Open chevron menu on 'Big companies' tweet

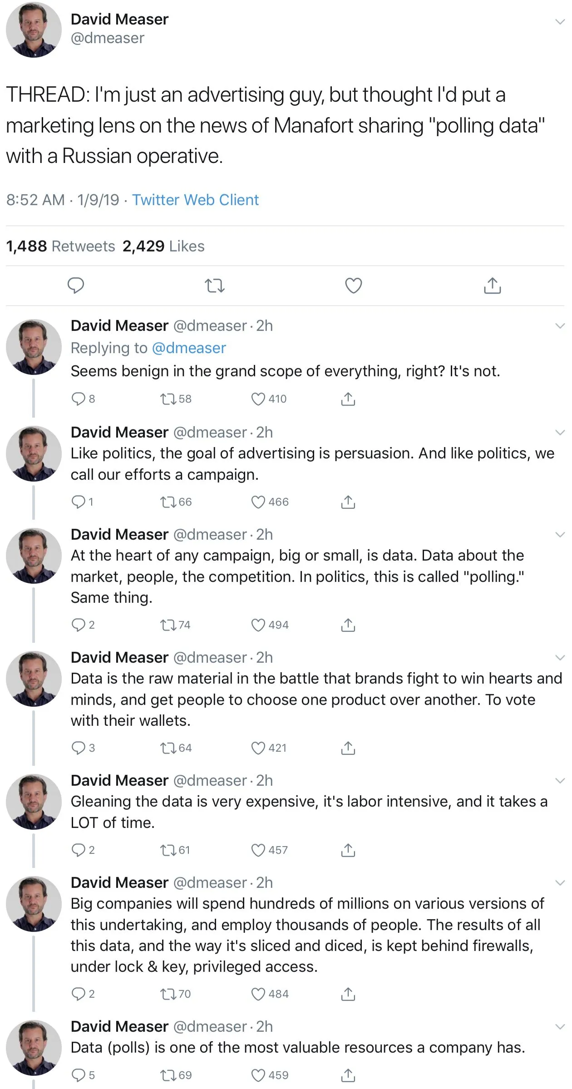560,883
